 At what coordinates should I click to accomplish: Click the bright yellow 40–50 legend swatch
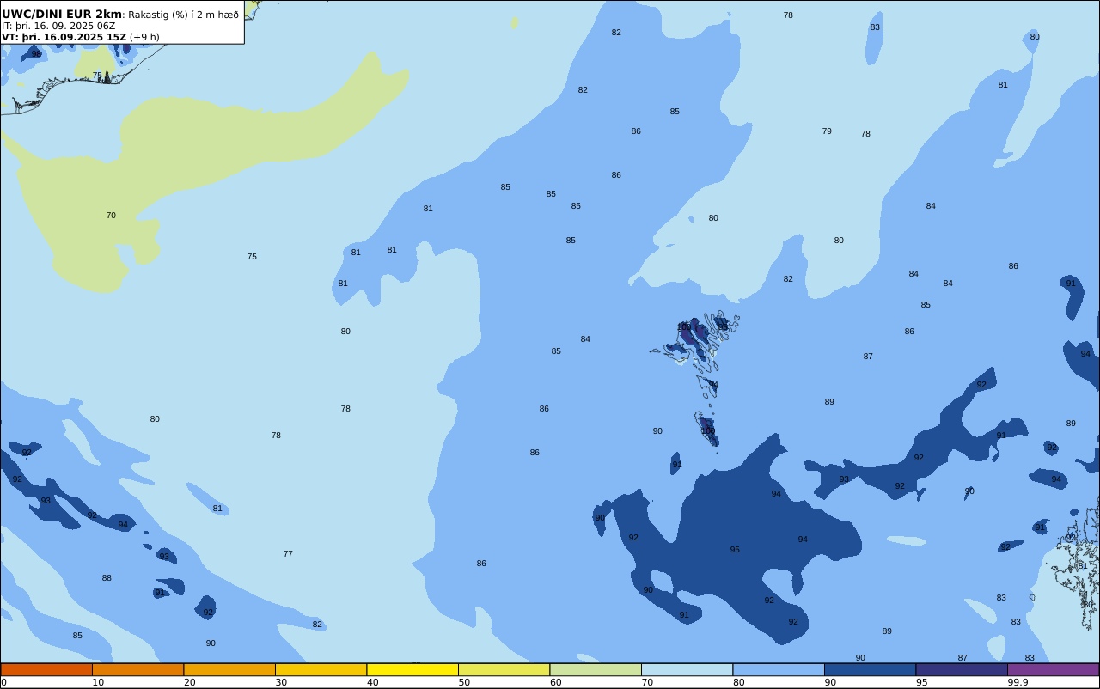tap(412, 669)
